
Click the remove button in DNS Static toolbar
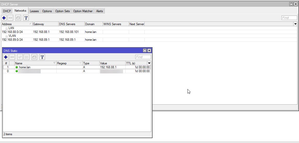(12, 57)
